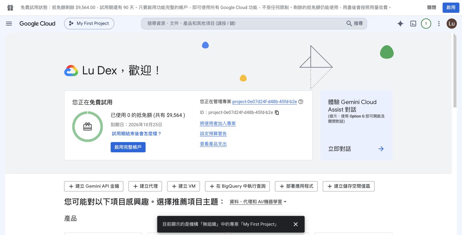Click the 已使用 0 的抵免額 text
The height and width of the screenshot is (235, 462).
[148, 115]
